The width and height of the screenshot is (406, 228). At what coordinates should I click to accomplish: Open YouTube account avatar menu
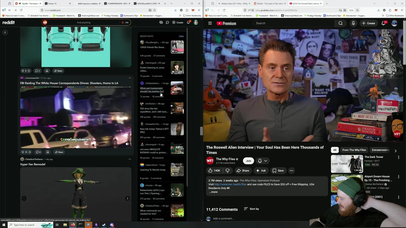[395, 23]
